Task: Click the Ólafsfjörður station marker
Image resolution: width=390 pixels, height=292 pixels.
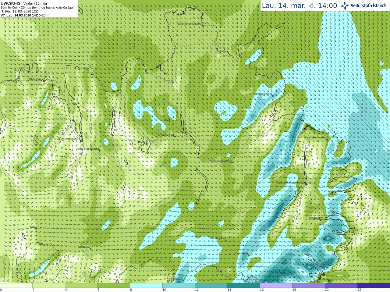Action: click(x=44, y=81)
